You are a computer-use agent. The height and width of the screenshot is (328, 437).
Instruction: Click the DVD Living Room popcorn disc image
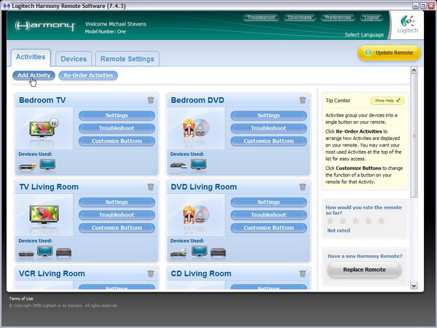196,215
